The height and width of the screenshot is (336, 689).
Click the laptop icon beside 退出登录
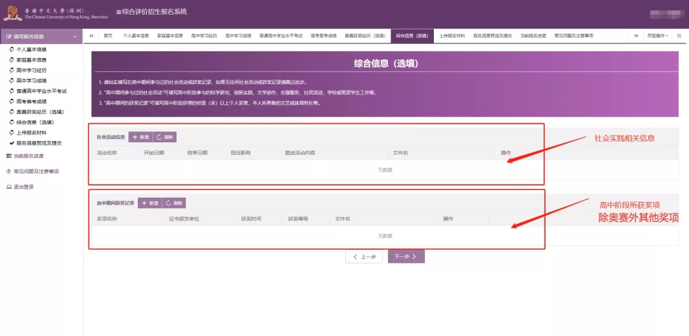pyautogui.click(x=8, y=187)
